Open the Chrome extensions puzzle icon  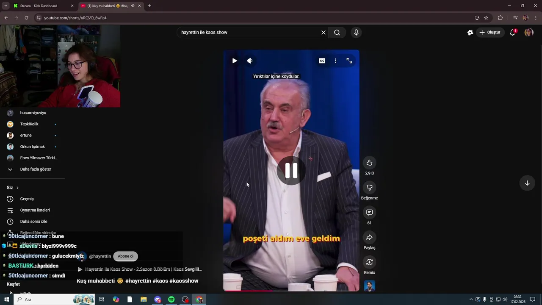(x=500, y=18)
